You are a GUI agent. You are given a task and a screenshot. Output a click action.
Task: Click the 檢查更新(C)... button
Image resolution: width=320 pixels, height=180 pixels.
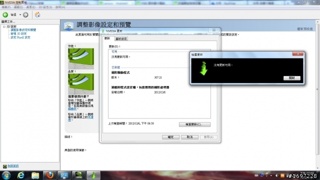[194, 124]
